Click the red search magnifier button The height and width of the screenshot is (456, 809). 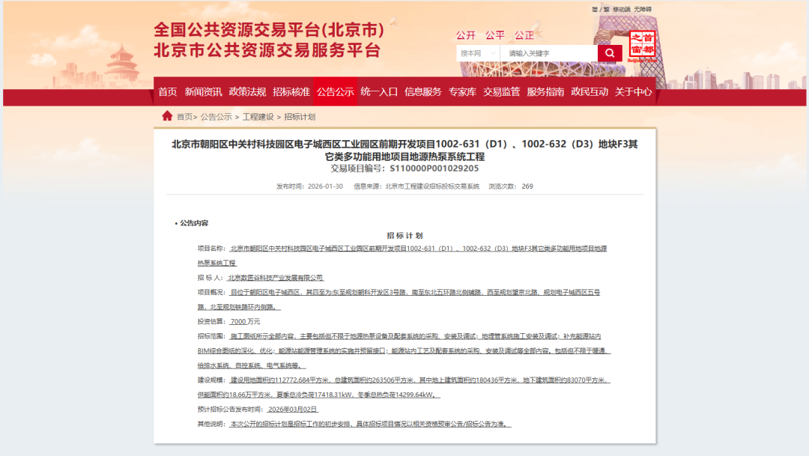(x=609, y=53)
